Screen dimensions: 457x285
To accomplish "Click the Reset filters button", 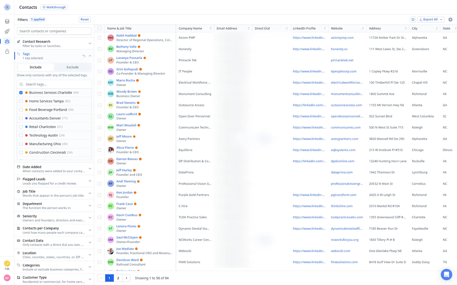I will pyautogui.click(x=85, y=20).
